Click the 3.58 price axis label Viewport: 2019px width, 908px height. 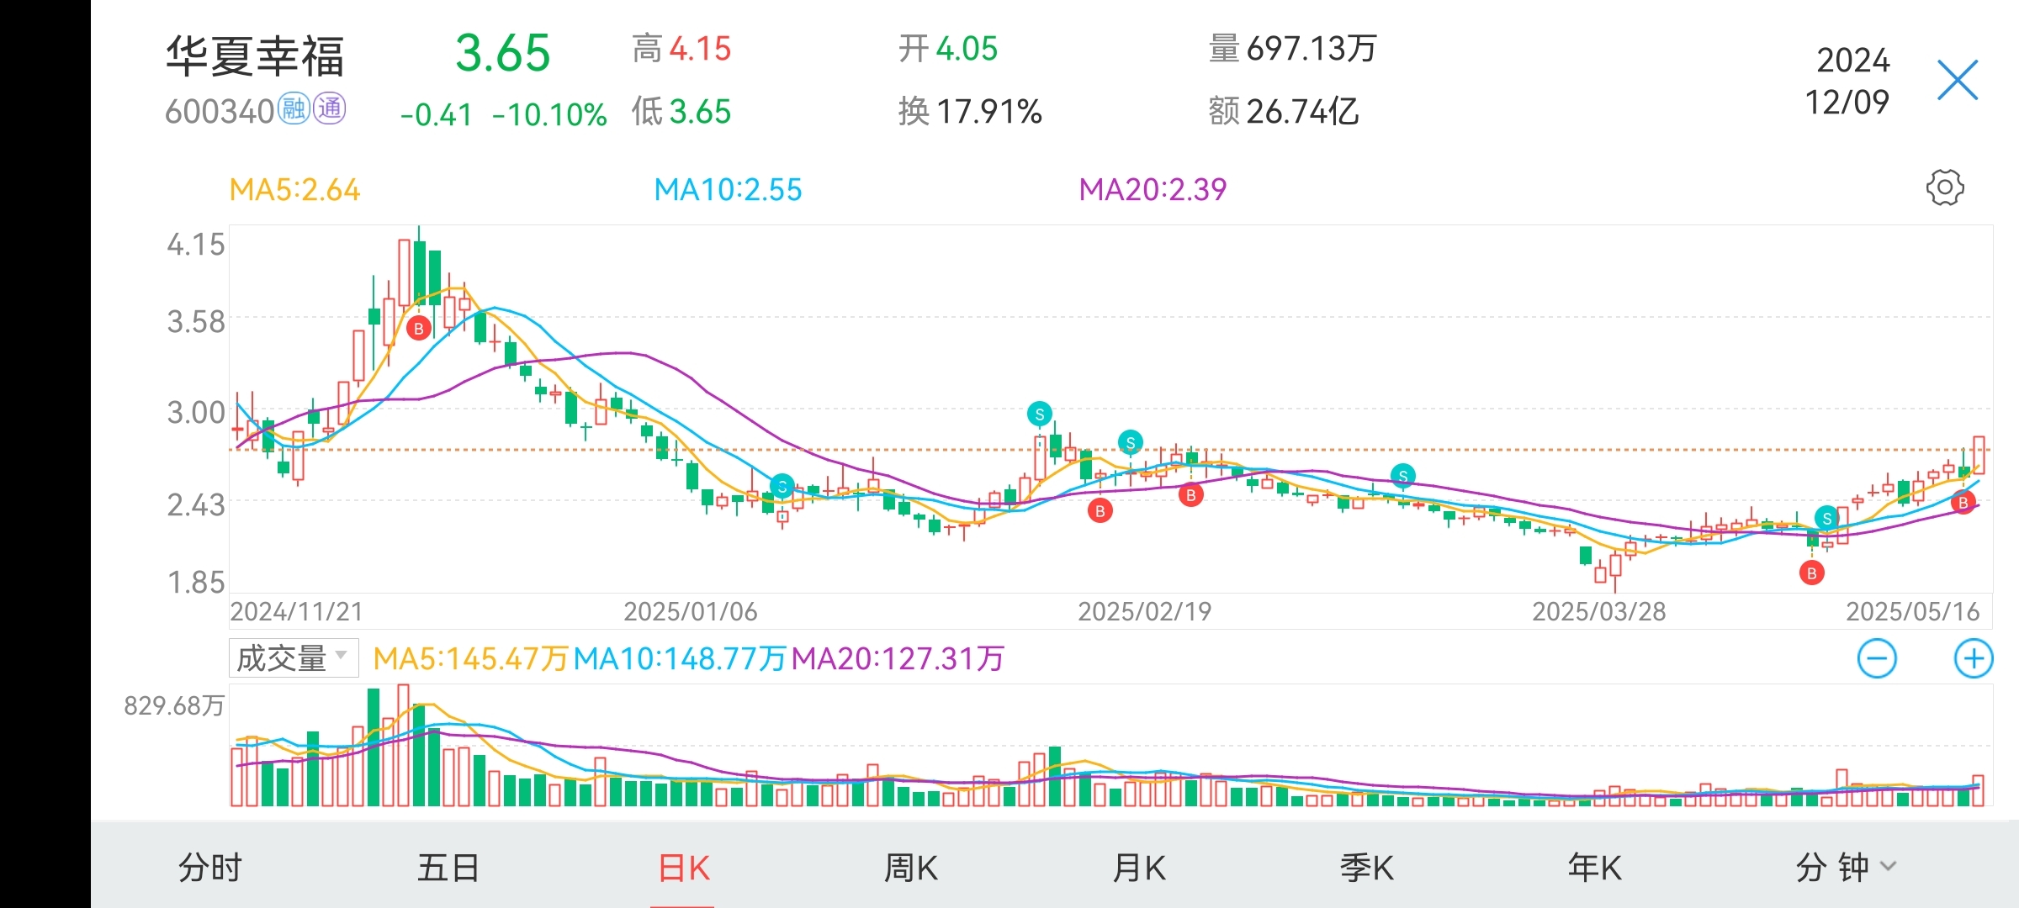(196, 322)
